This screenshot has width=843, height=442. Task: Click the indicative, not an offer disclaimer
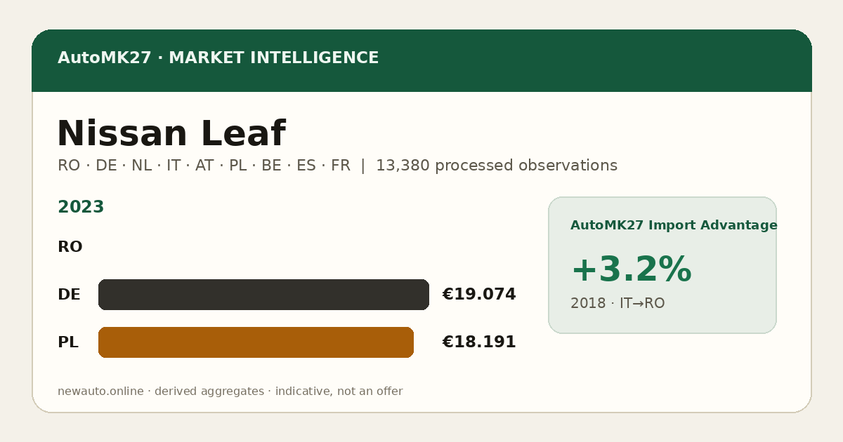[x=339, y=391]
